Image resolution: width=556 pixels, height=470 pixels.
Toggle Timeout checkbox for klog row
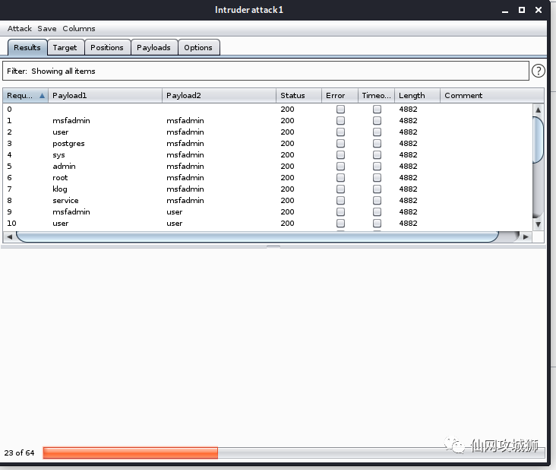[377, 189]
